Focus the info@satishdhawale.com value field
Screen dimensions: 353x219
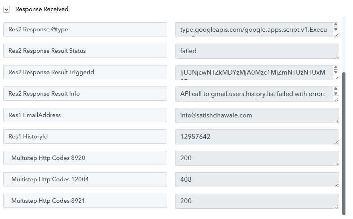(x=256, y=115)
